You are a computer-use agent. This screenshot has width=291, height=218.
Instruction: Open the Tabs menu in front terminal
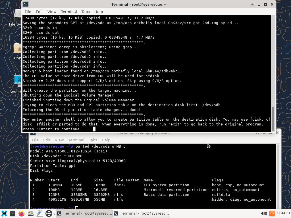[x=85, y=12]
